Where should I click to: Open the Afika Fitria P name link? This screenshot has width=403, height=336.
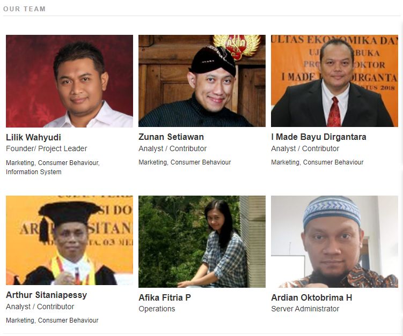(165, 297)
